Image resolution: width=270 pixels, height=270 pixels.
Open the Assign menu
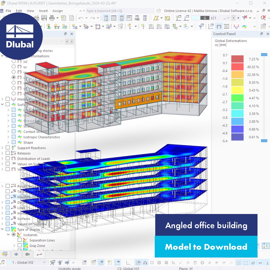pyautogui.click(x=57, y=11)
